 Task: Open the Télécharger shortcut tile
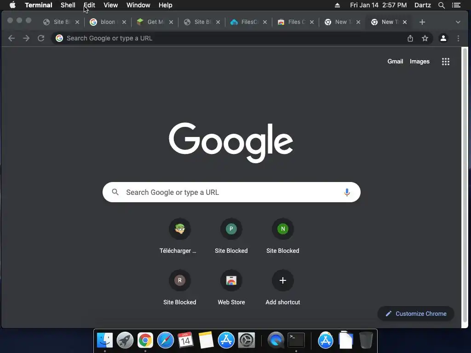pos(180,237)
